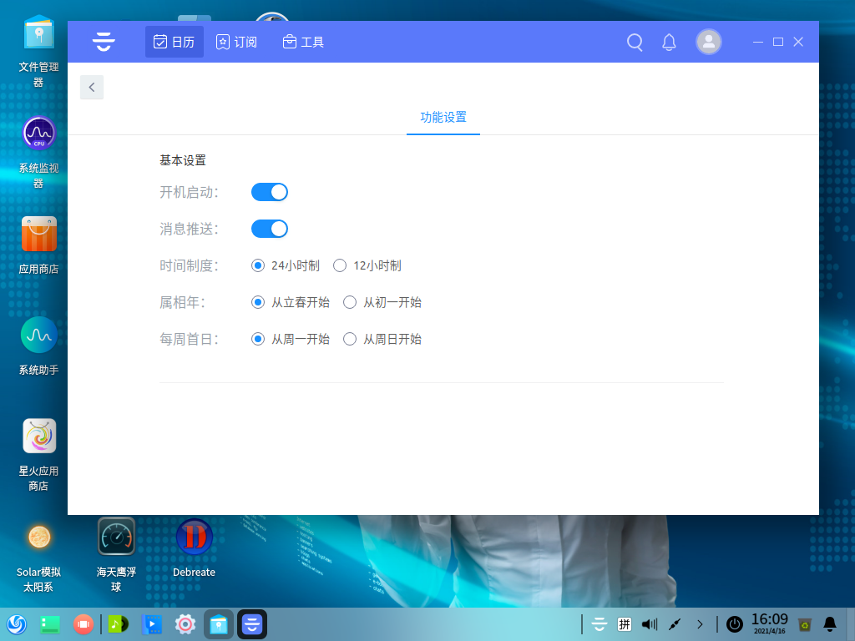The height and width of the screenshot is (641, 855).
Task: Toggle the 开机启动 switch
Action: tap(270, 192)
